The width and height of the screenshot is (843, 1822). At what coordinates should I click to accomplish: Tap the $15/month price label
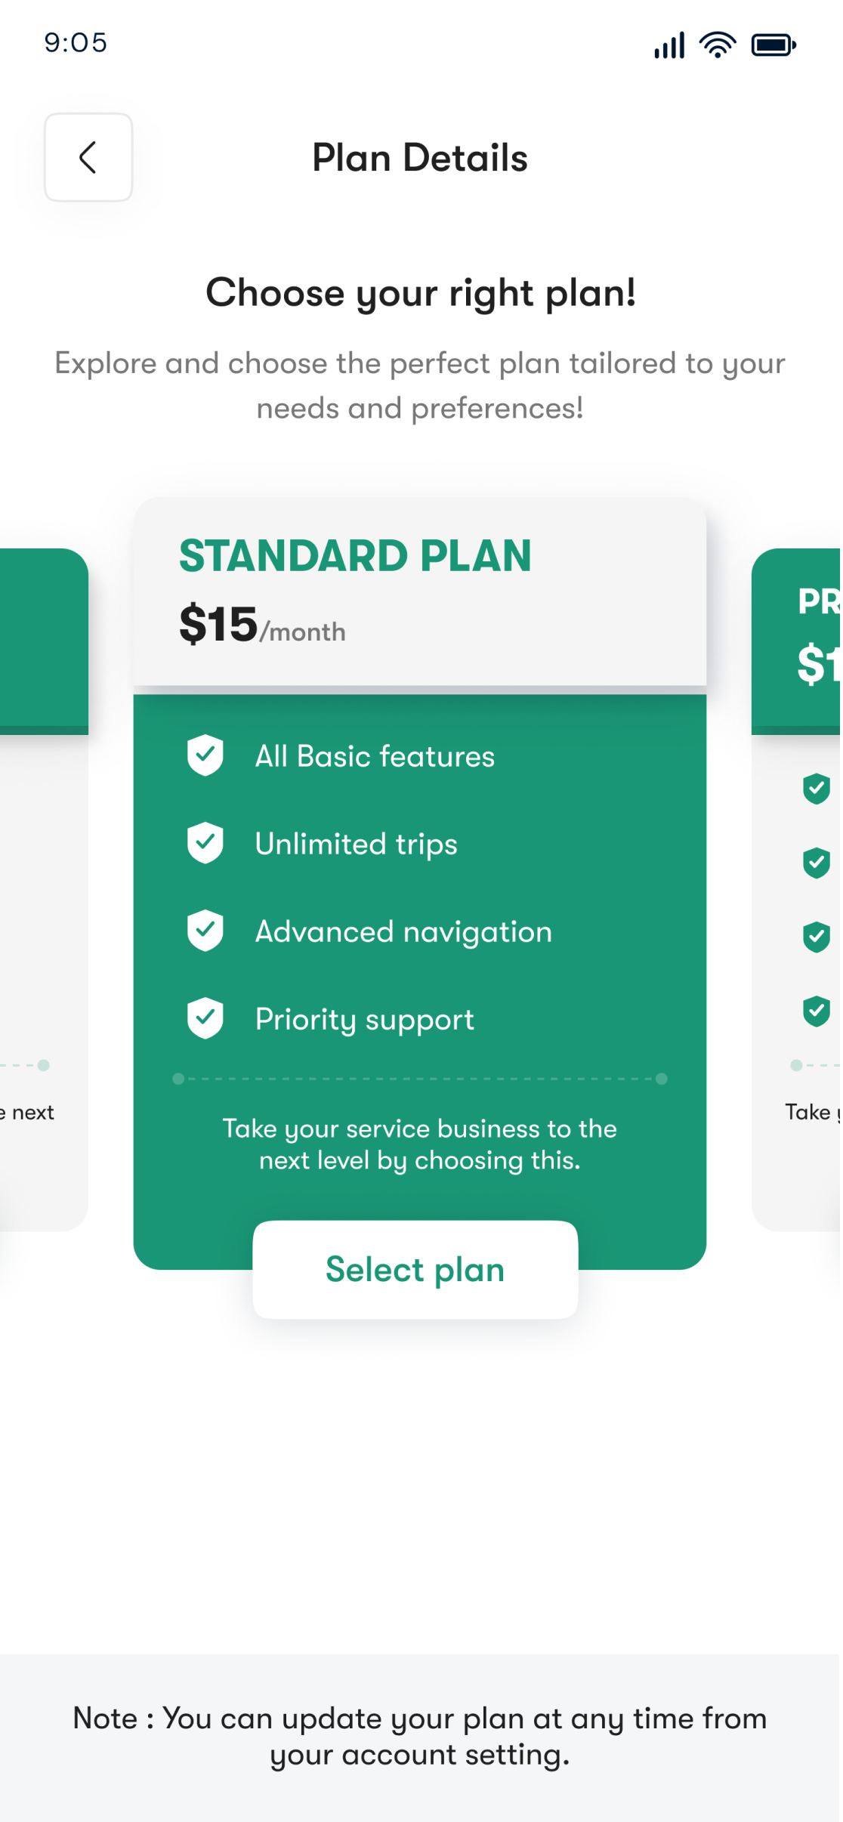click(x=262, y=625)
